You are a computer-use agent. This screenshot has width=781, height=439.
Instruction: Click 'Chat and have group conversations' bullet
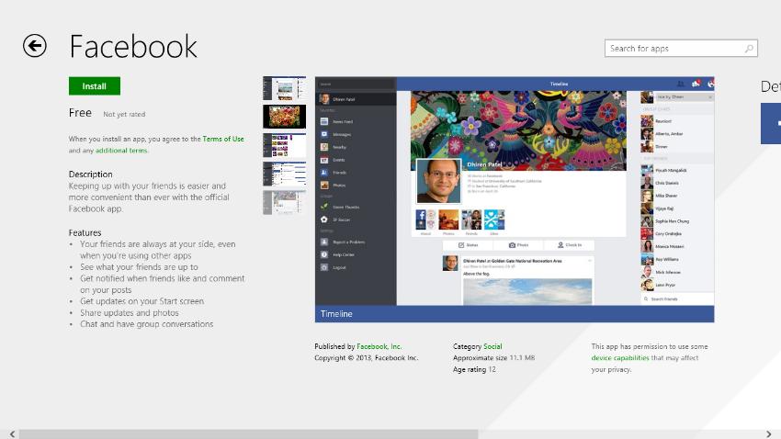tap(146, 324)
